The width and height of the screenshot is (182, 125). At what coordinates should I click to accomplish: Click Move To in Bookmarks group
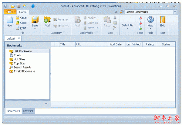click(x=91, y=28)
